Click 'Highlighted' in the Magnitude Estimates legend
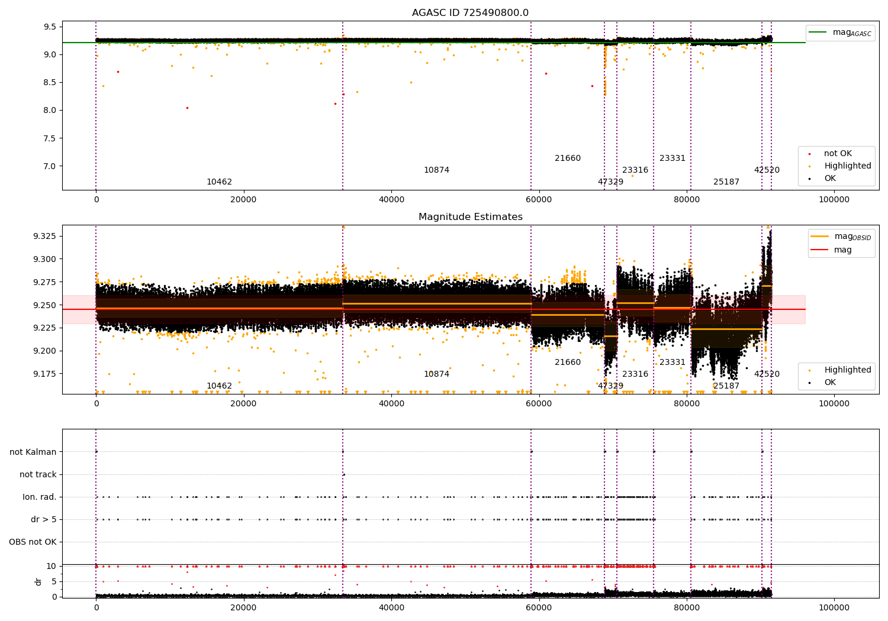Viewport: 888px width, 621px height. pos(848,370)
